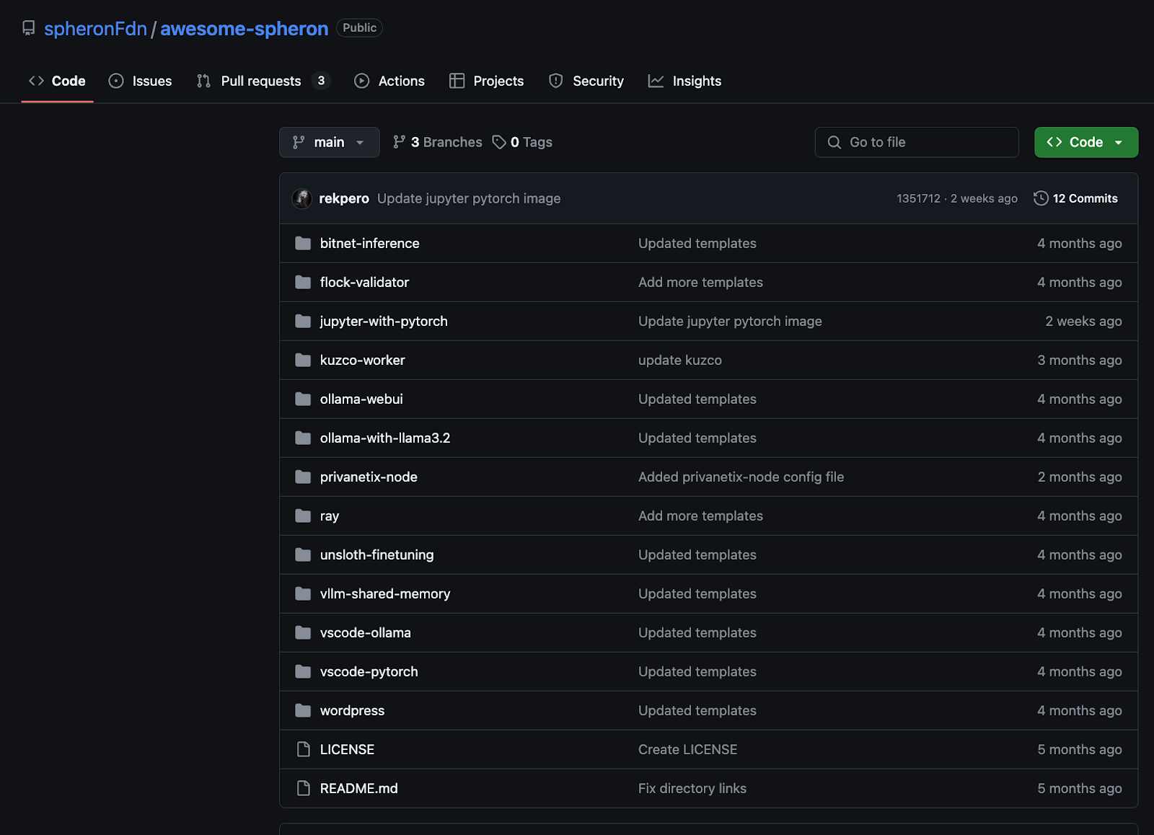Click the README.md file icon

tap(304, 788)
